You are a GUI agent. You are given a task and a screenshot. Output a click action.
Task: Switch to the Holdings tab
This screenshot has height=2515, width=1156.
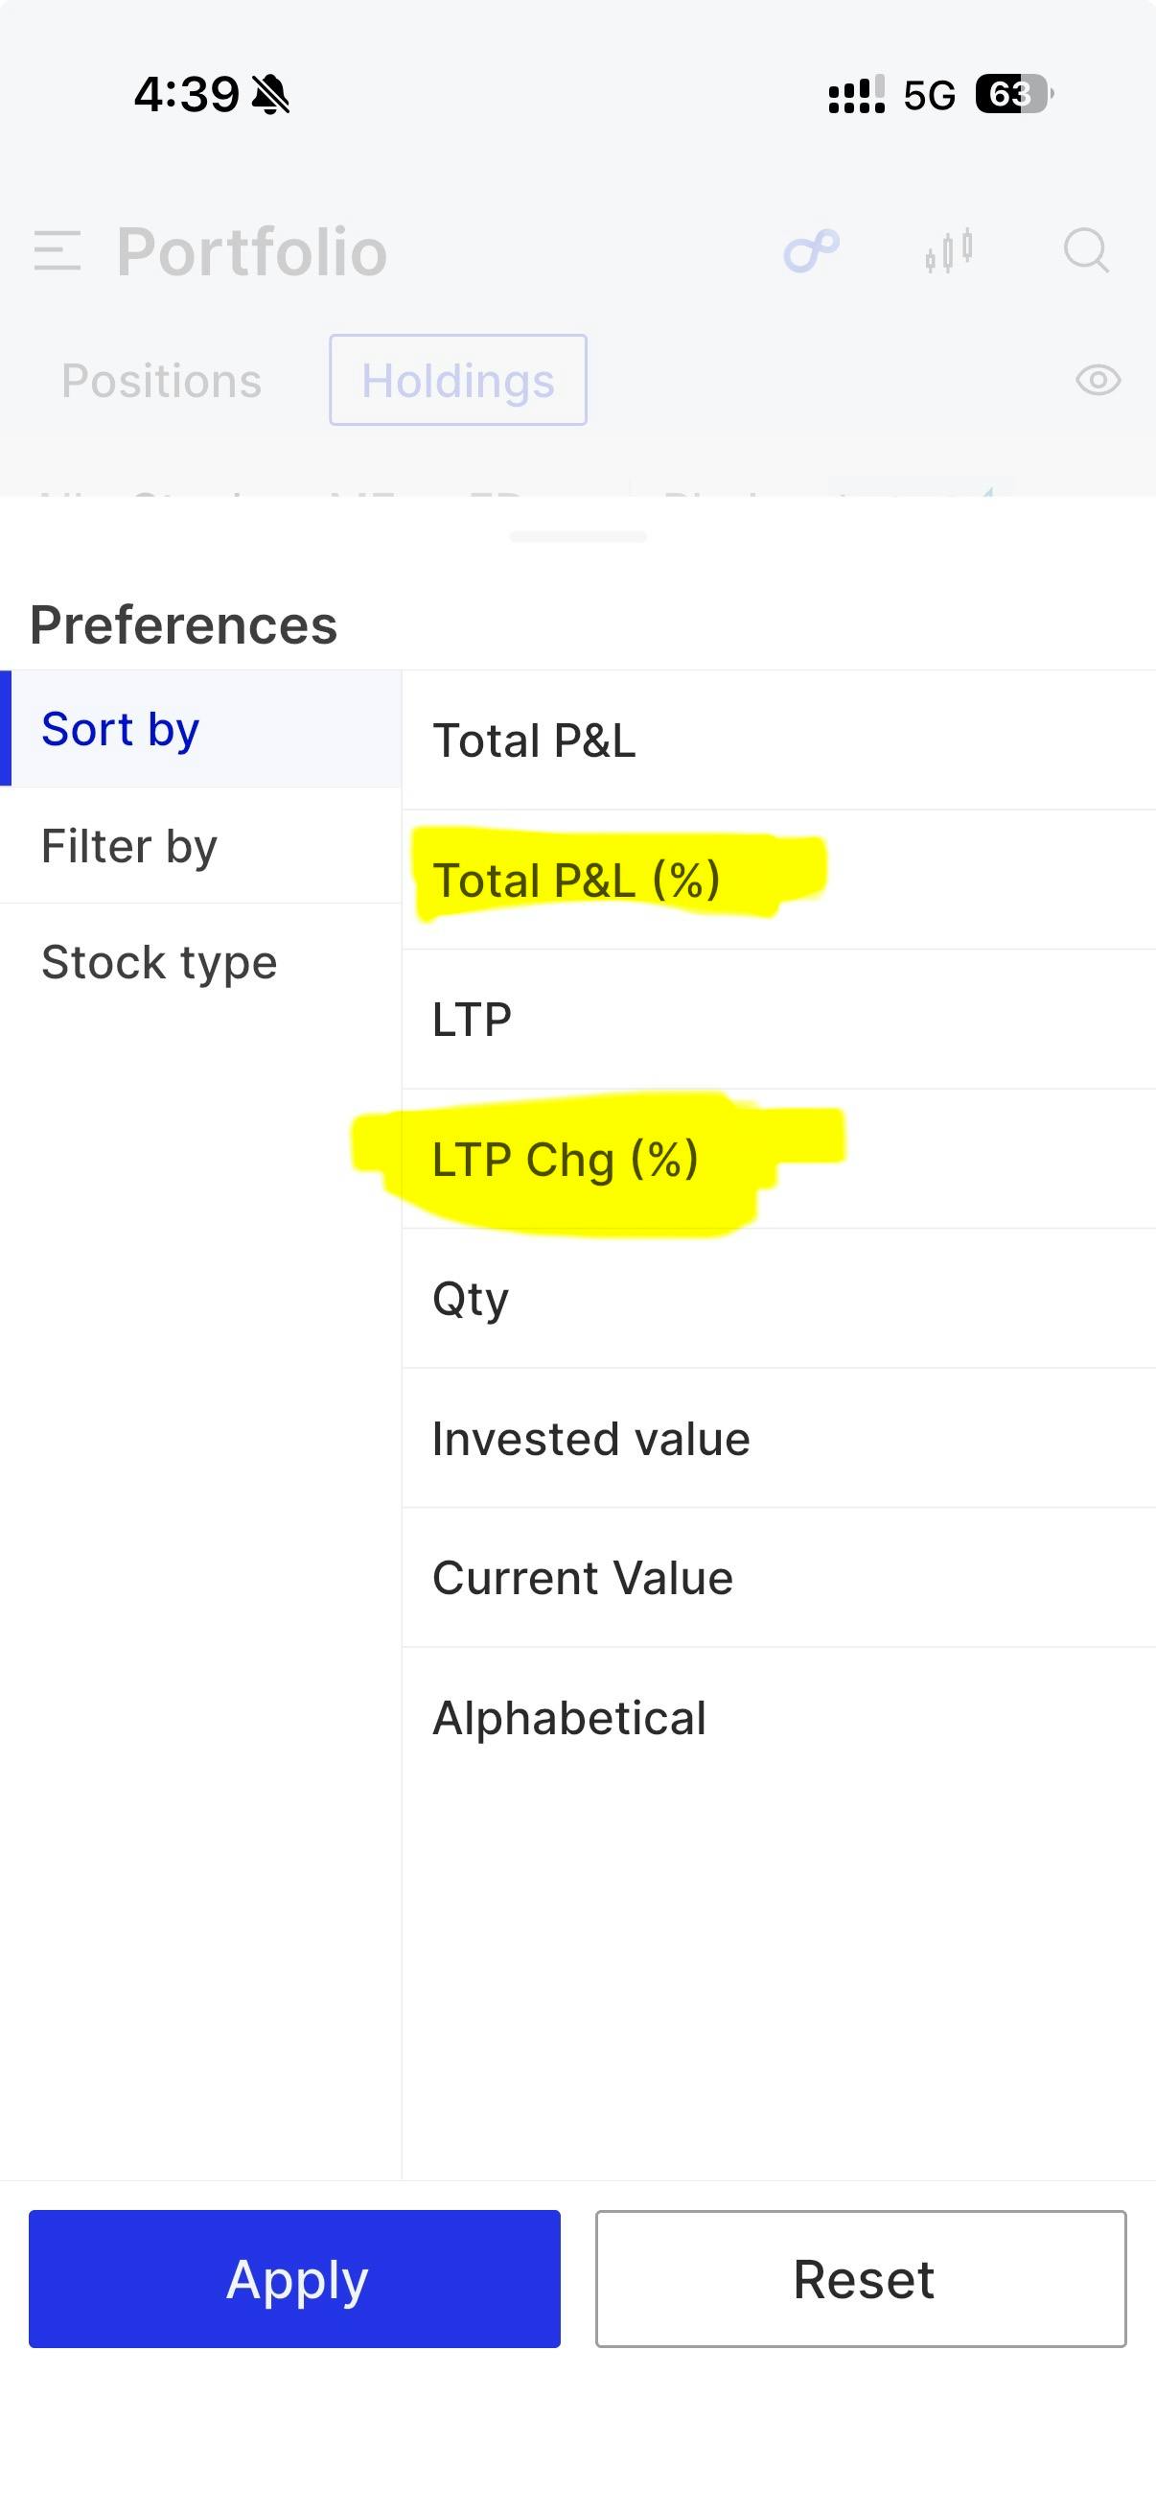(x=457, y=380)
